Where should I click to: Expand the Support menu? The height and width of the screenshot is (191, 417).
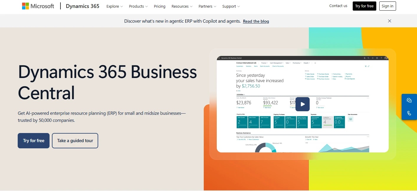(231, 6)
